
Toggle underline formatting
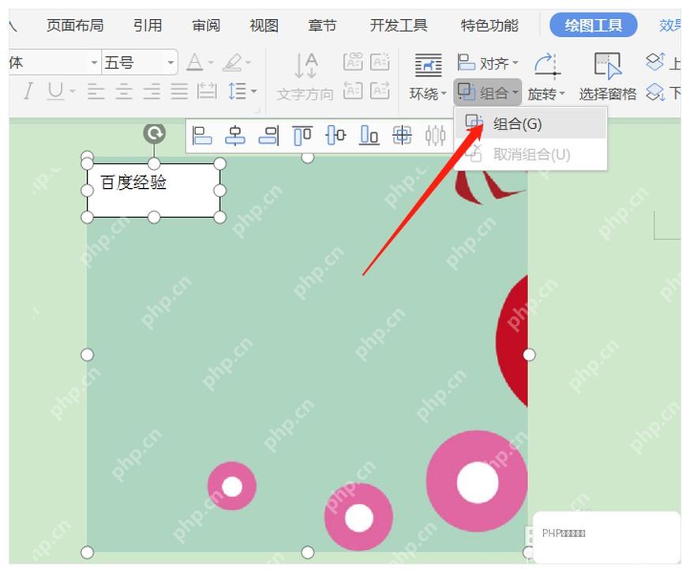pyautogui.click(x=55, y=91)
